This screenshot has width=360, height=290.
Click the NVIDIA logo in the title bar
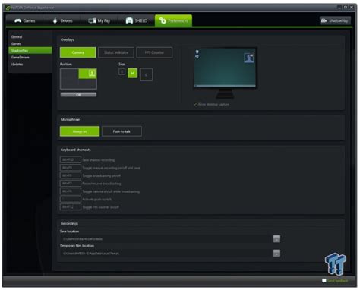pyautogui.click(x=8, y=8)
